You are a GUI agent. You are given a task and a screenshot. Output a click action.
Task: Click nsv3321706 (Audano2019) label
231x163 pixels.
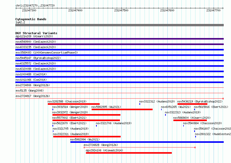click(x=114, y=123)
